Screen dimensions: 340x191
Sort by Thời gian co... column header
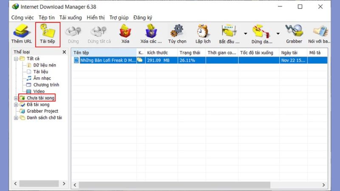222,53
